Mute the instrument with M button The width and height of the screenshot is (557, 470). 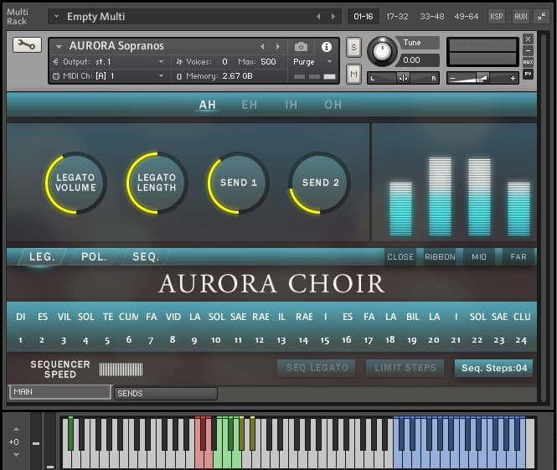(353, 75)
